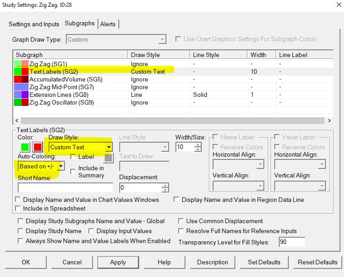Image resolution: width=344 pixels, height=277 pixels.
Task: Click the Width column header
Action: tap(262, 55)
